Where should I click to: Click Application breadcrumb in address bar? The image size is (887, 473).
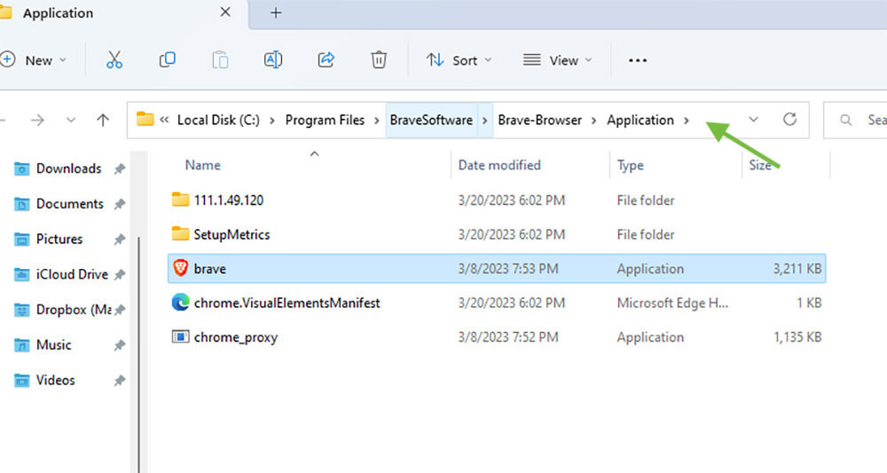point(640,120)
